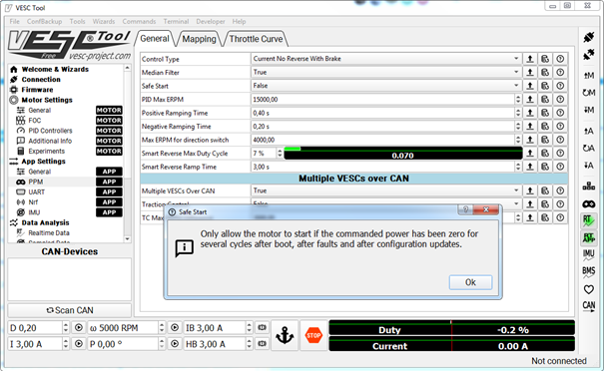This screenshot has width=604, height=371.
Task: Click the connect plug icon in right toolbar
Action: pyautogui.click(x=589, y=37)
